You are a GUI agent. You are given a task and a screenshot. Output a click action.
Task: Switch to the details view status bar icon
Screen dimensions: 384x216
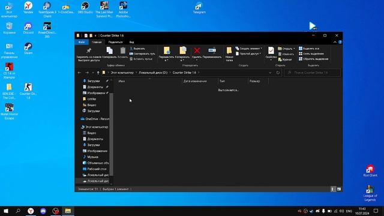coord(332,189)
